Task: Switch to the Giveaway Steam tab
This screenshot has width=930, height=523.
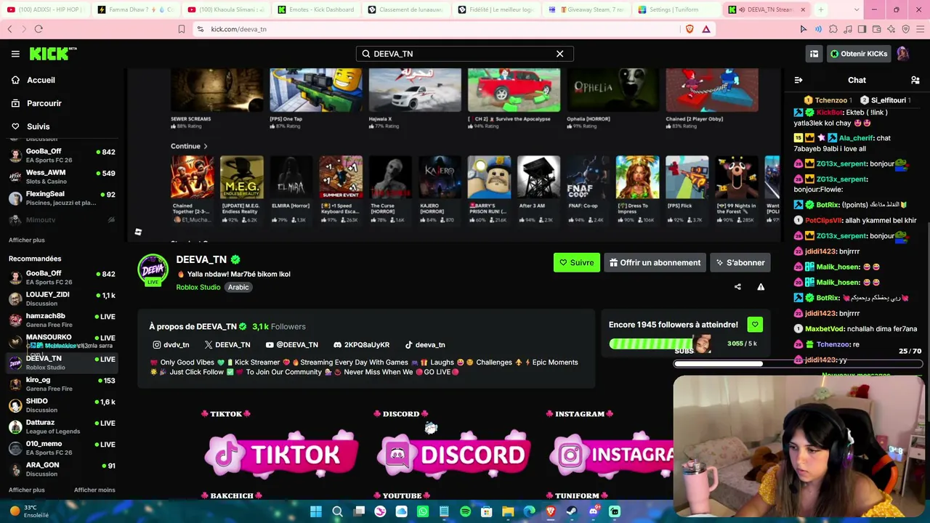Action: point(586,9)
